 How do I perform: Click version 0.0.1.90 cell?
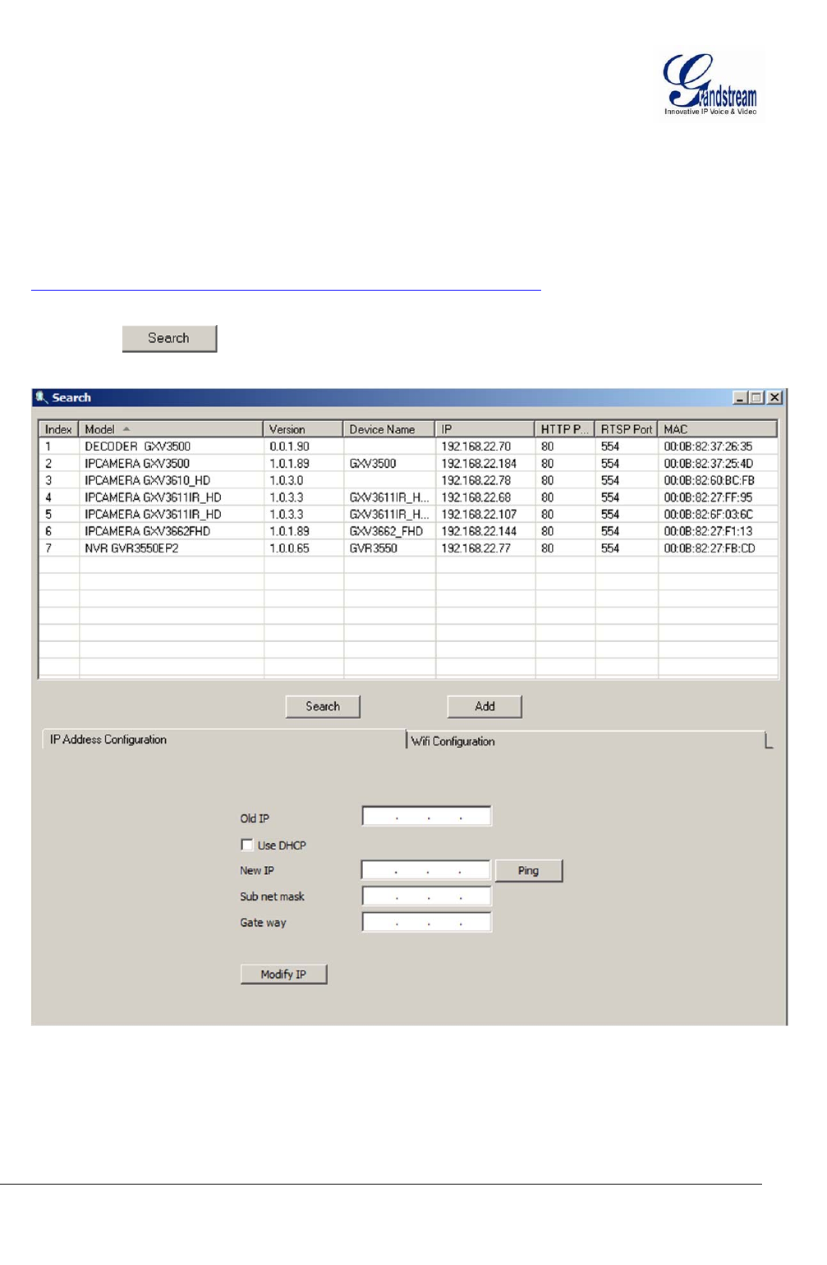290,447
